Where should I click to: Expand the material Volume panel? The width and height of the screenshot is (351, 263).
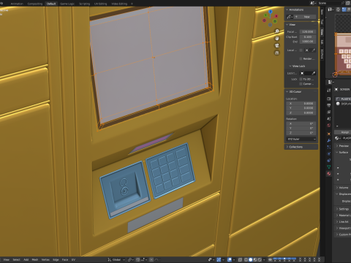(343, 188)
